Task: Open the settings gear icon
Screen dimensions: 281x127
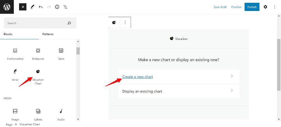Action: point(266,7)
